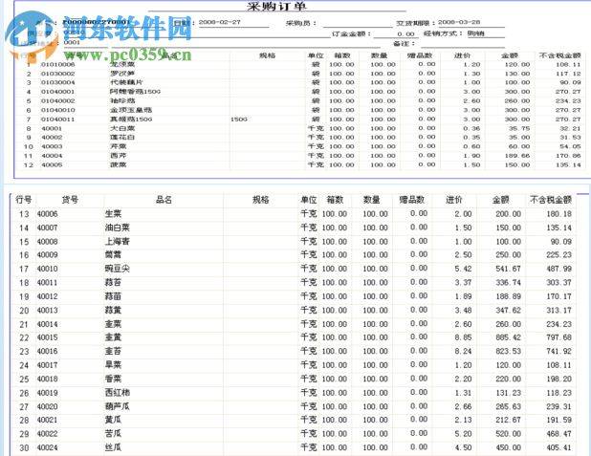The image size is (591, 456).
Task: Select the 上海青 product name
Action: [118, 242]
